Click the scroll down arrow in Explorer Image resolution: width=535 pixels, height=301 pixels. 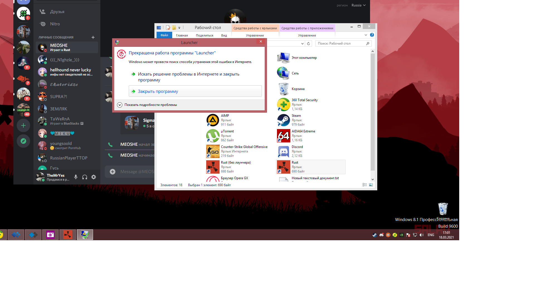[x=373, y=179]
